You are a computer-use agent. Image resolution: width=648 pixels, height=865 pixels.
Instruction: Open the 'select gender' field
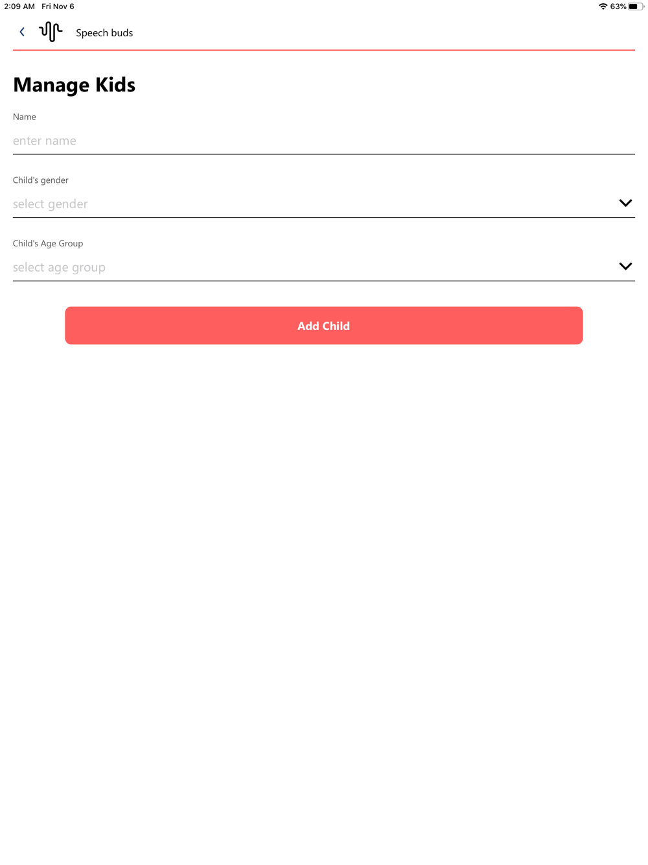tap(311, 204)
